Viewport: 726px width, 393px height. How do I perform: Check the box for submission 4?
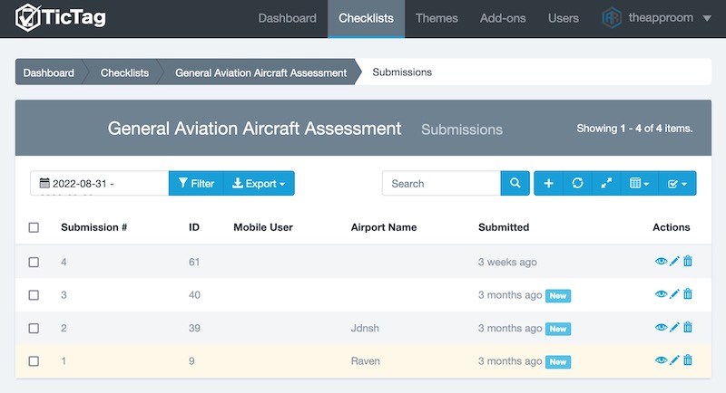(x=34, y=262)
